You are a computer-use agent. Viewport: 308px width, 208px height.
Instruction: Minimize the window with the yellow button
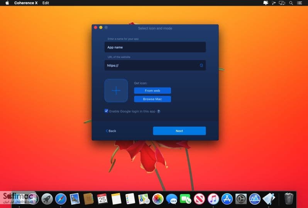click(101, 27)
